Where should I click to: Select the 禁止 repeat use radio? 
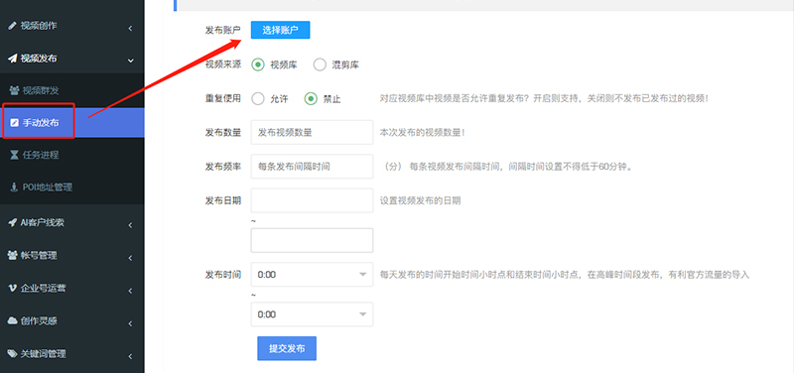click(311, 98)
